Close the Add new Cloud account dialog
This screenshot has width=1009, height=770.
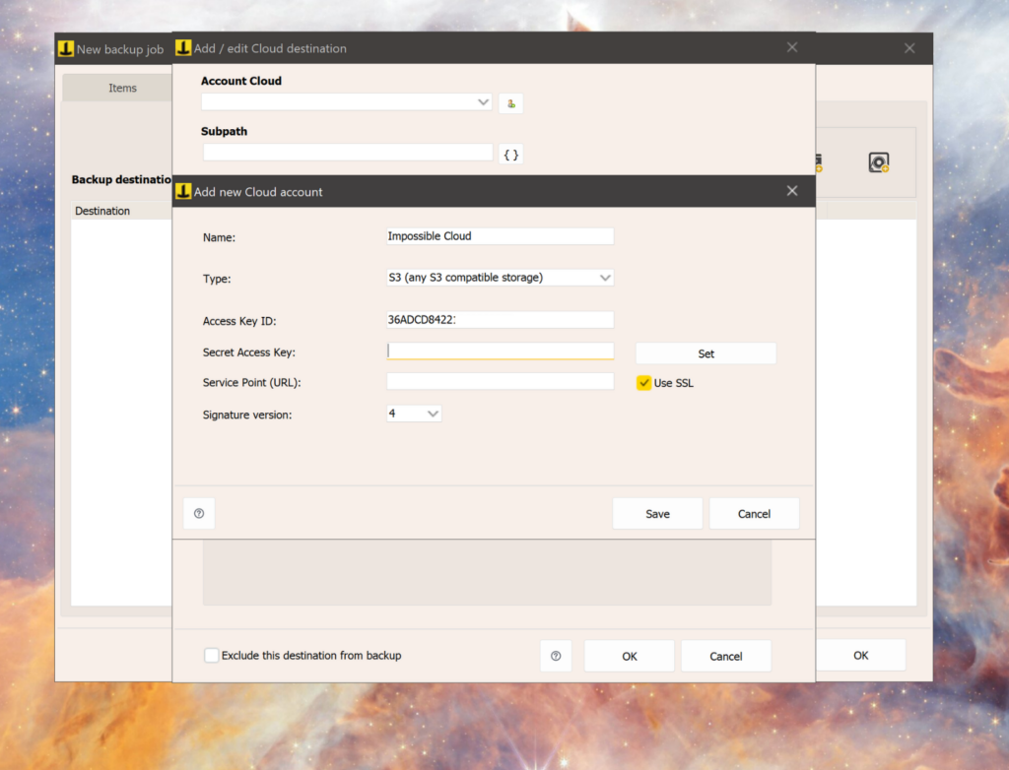(x=792, y=191)
